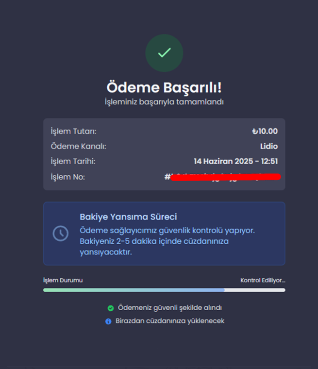Click the green success checkmark circle
This screenshot has width=318, height=369.
click(164, 53)
